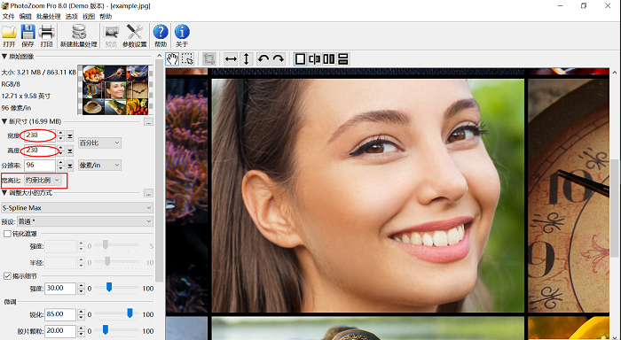The width and height of the screenshot is (621, 340).
Task: Switch to single preview view
Action: pos(300,59)
